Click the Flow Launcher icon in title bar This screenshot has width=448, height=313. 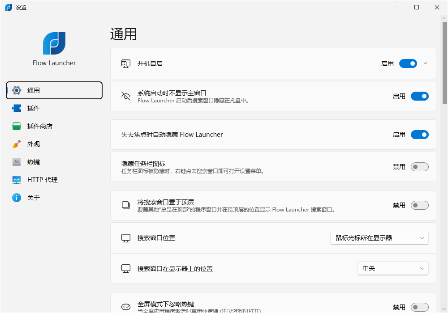pos(9,8)
